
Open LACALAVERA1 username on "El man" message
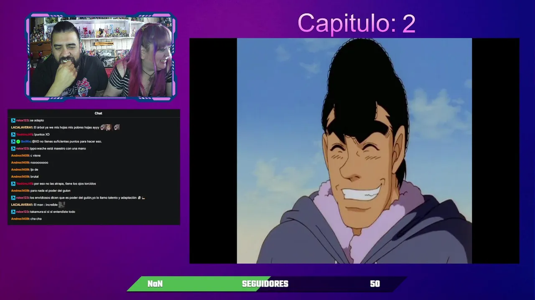pos(22,205)
